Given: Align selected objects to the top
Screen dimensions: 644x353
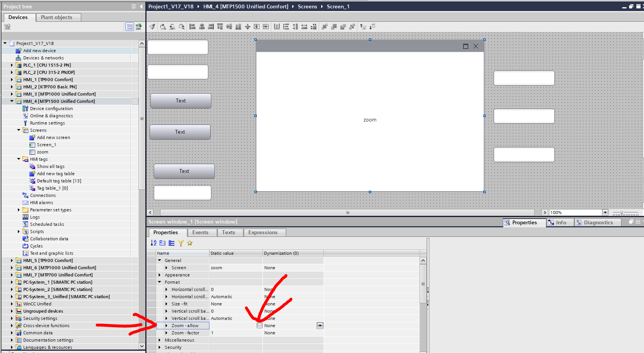Looking at the screenshot, I should point(220,27).
